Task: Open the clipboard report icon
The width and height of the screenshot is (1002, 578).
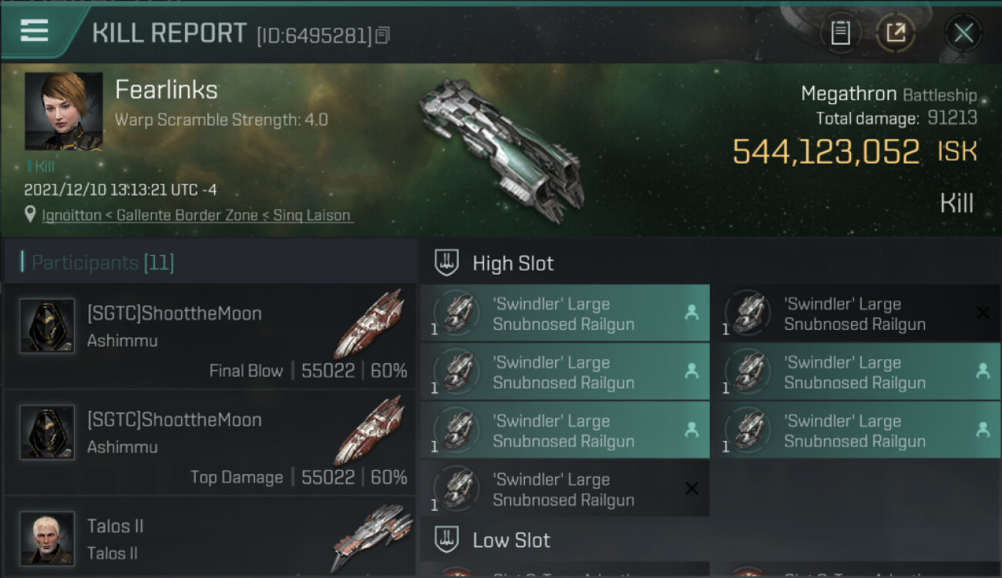Action: point(840,33)
